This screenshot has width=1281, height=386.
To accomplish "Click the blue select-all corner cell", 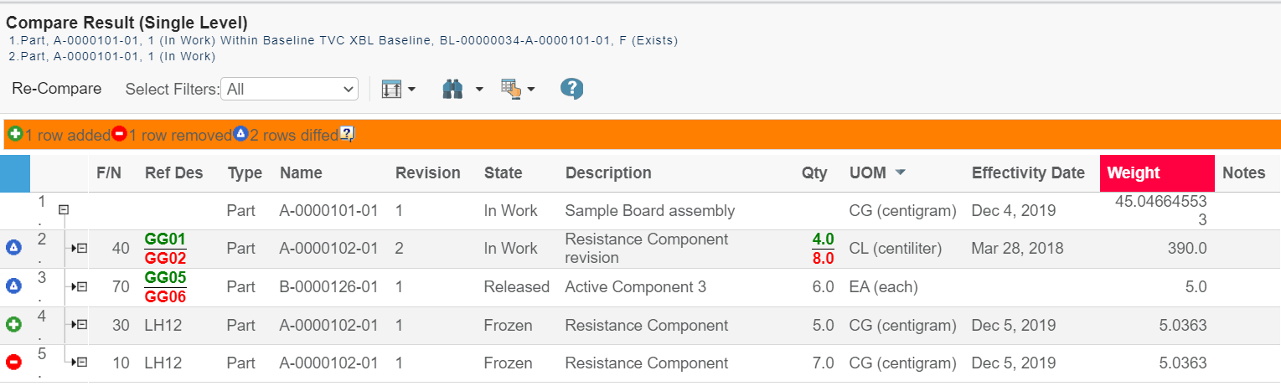I will 15,173.
